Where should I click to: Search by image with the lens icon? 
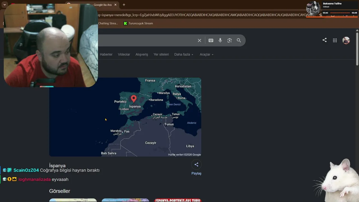229,40
